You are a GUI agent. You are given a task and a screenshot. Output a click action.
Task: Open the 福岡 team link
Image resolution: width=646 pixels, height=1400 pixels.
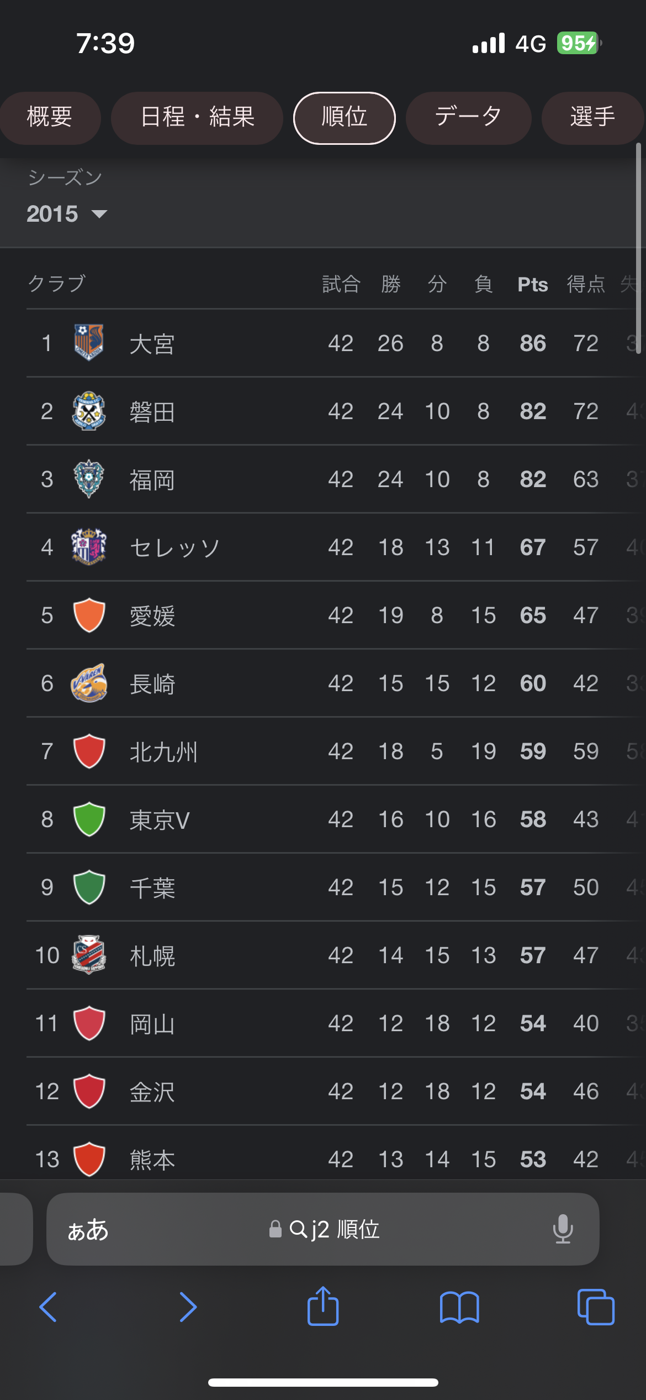(152, 480)
